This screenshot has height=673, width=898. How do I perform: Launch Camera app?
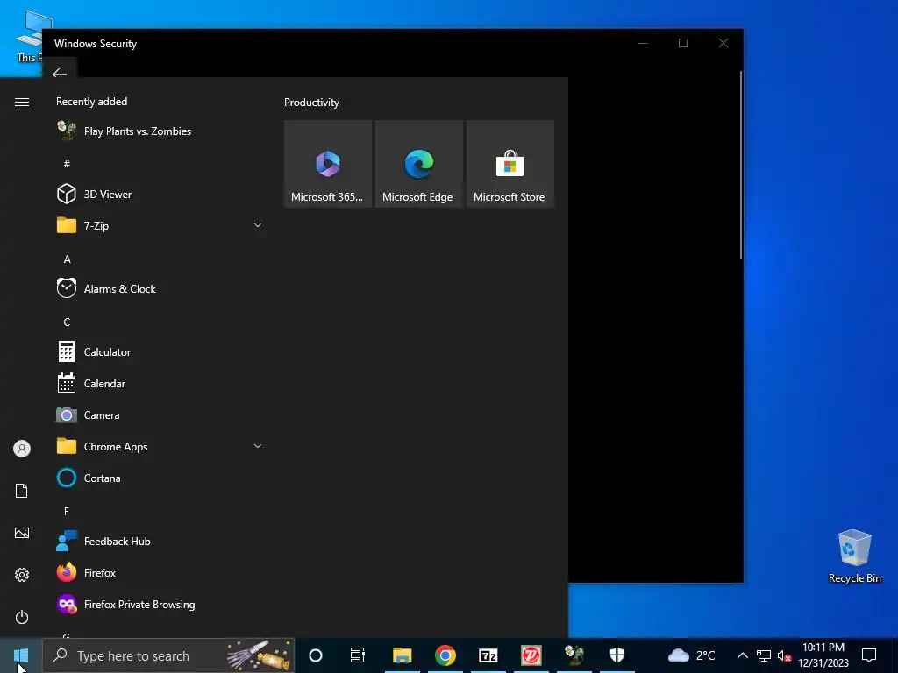point(160,414)
